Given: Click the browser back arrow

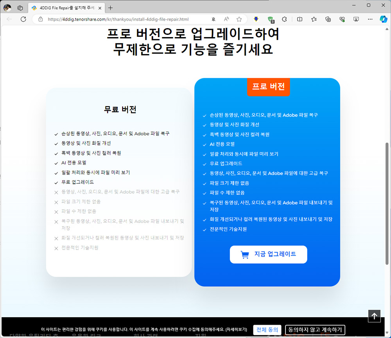Looking at the screenshot, I should click(x=9, y=19).
